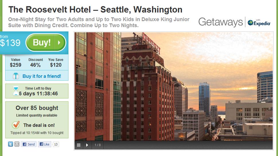Click the green Buy! button
This screenshot has width=278, height=156.
click(x=46, y=43)
